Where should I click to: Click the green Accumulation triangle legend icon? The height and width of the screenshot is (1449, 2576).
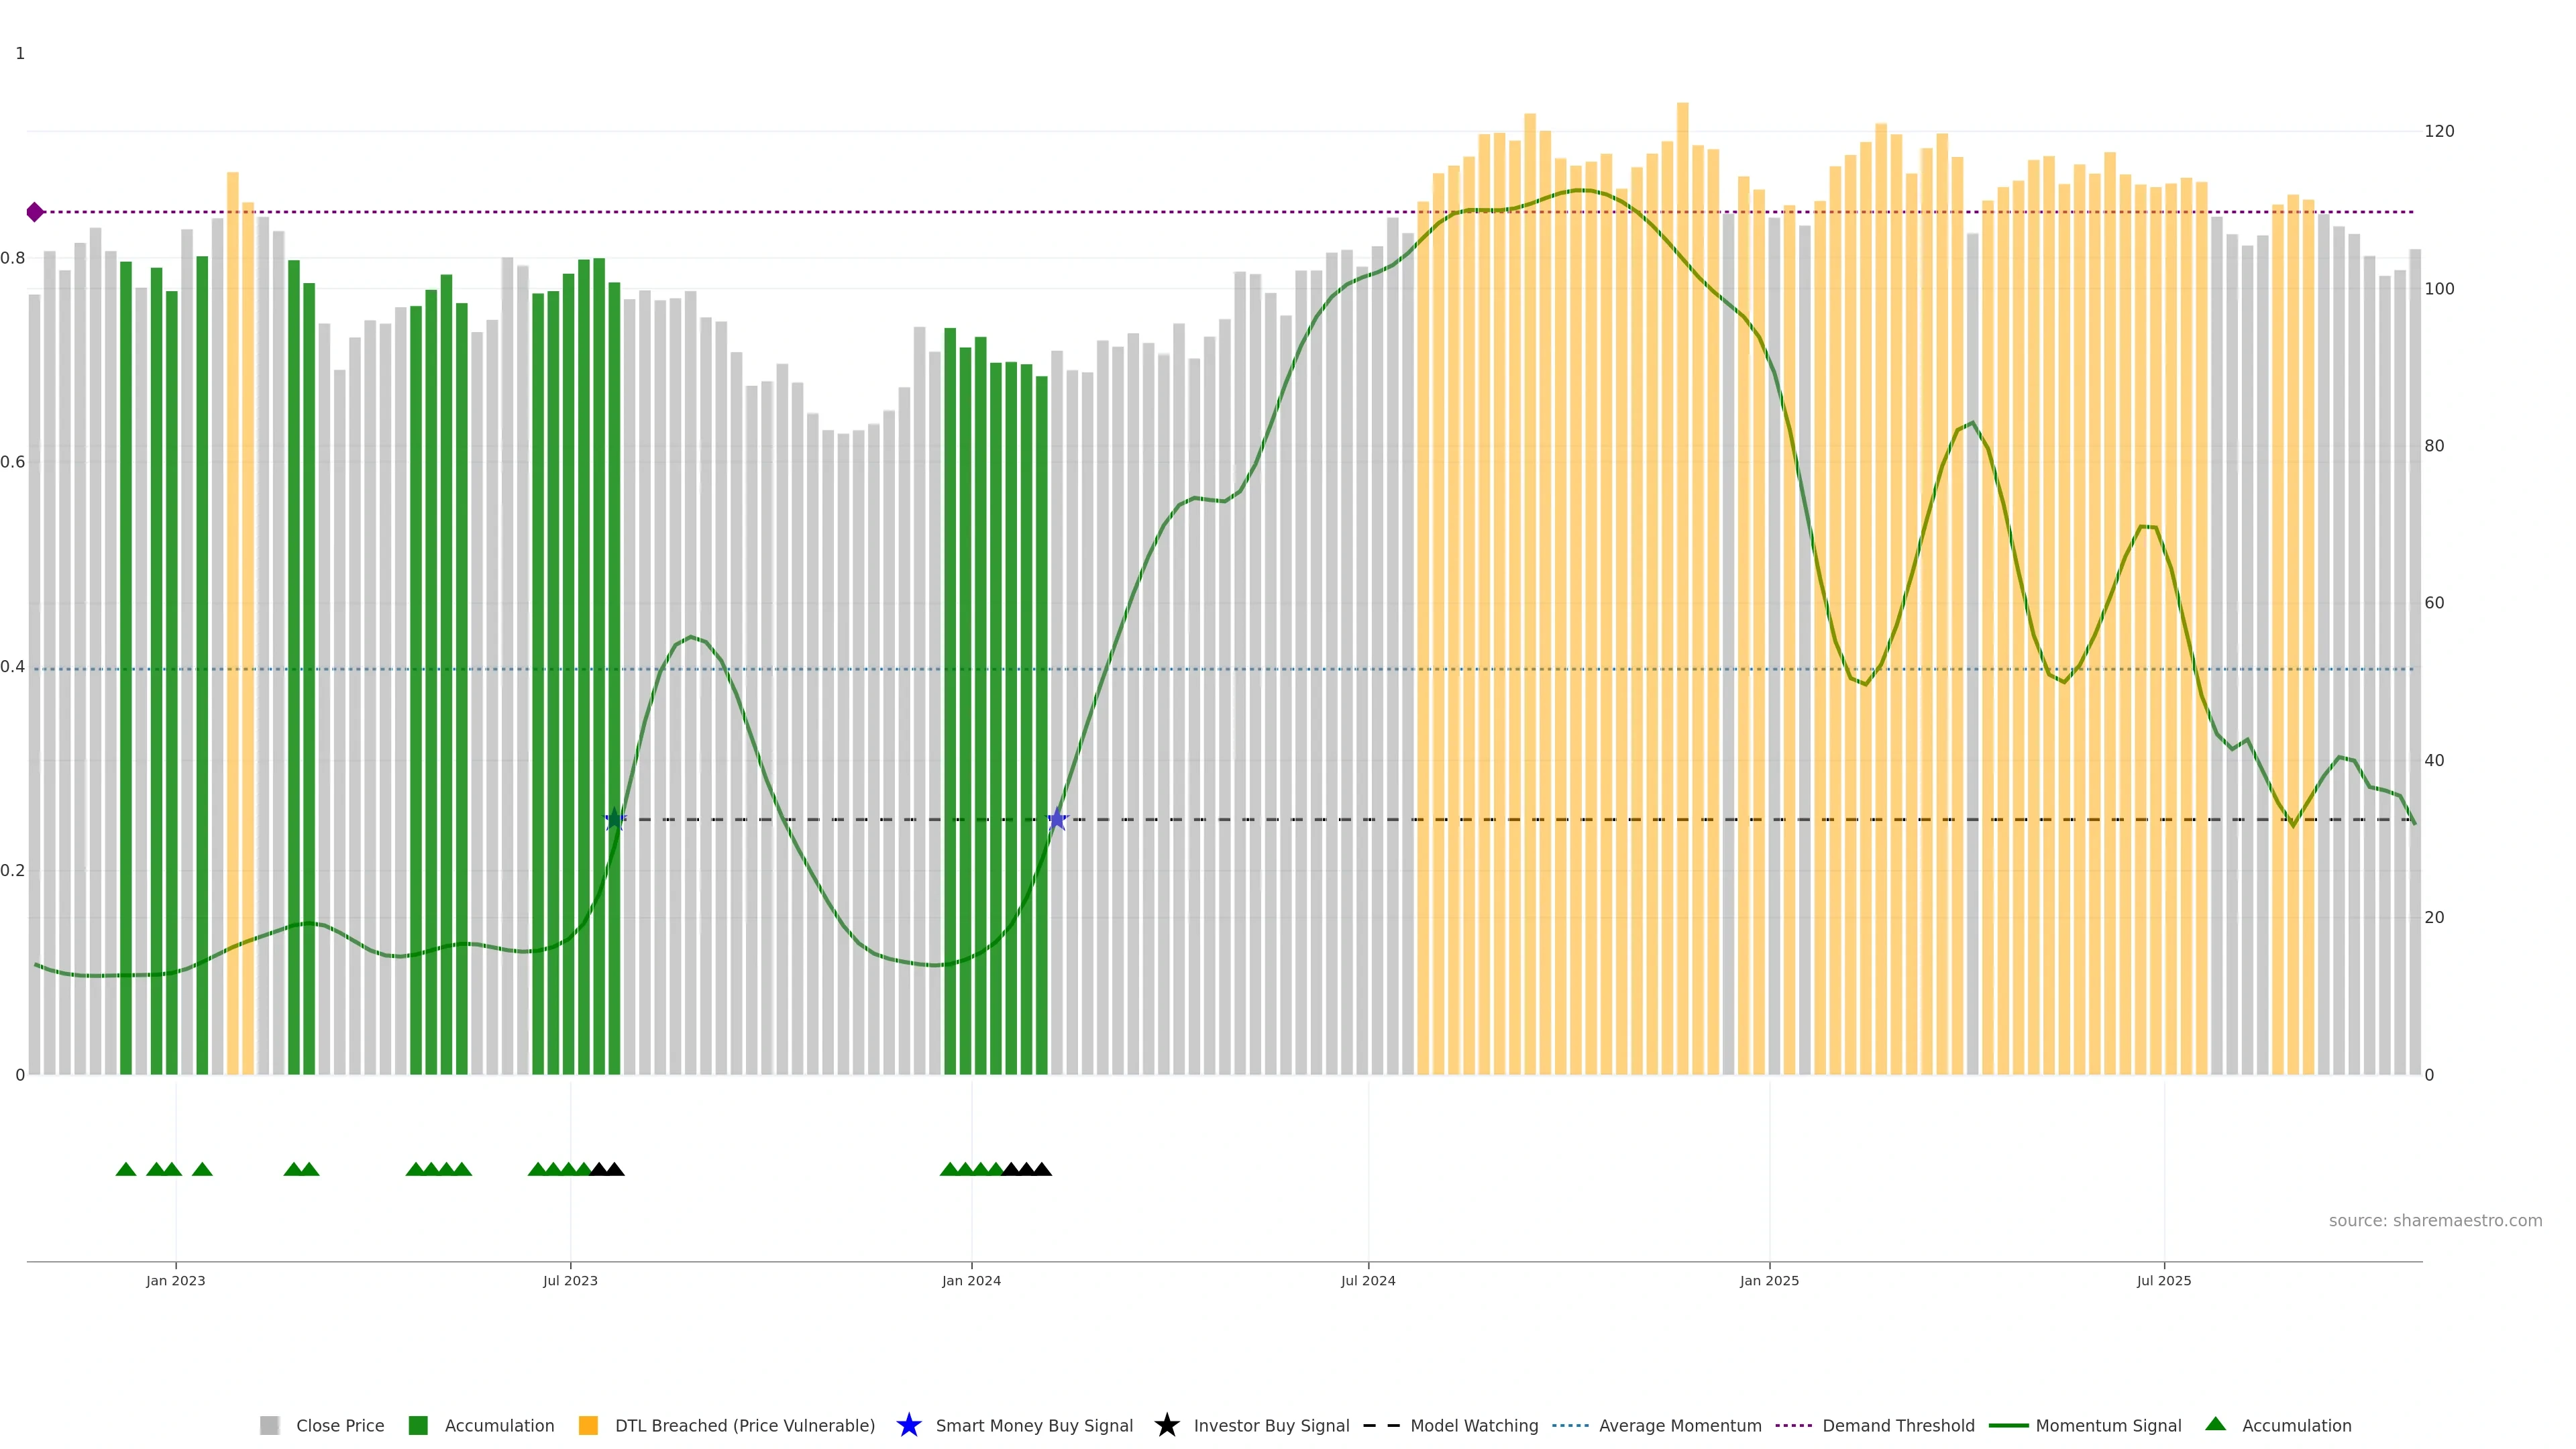click(x=2215, y=1424)
